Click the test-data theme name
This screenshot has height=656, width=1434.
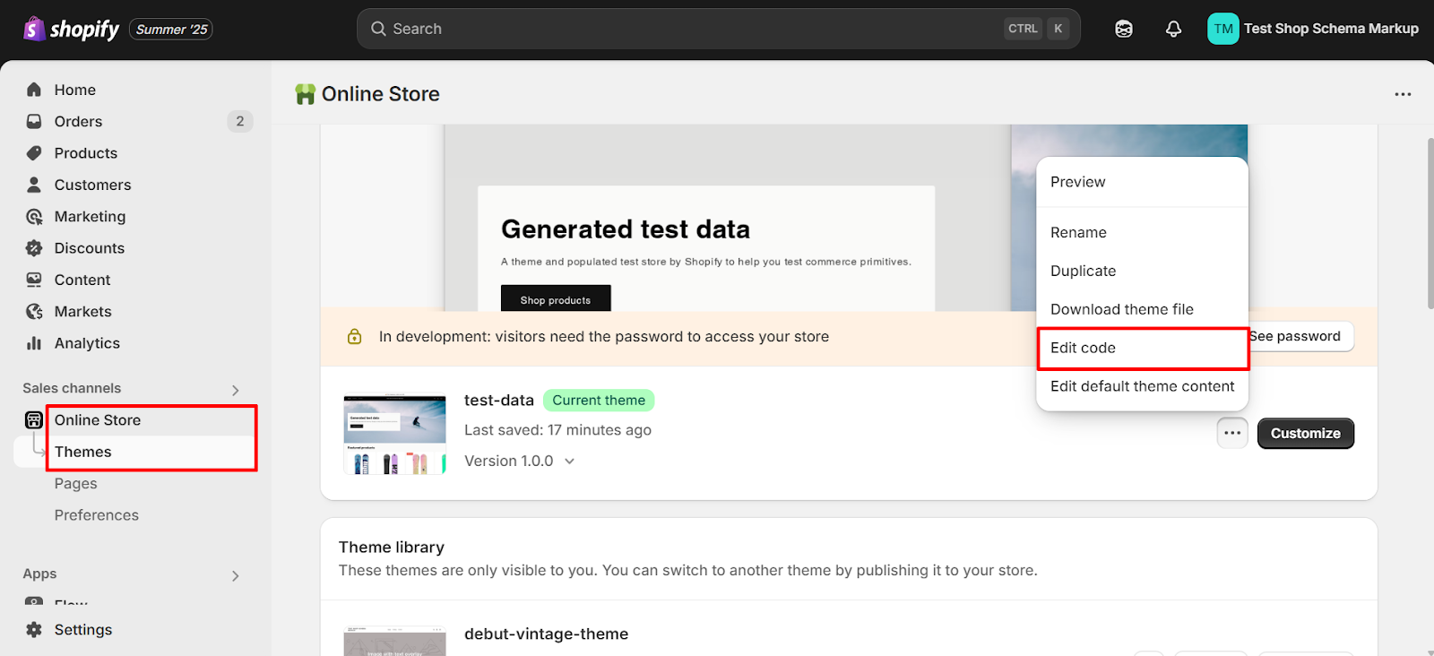498,401
